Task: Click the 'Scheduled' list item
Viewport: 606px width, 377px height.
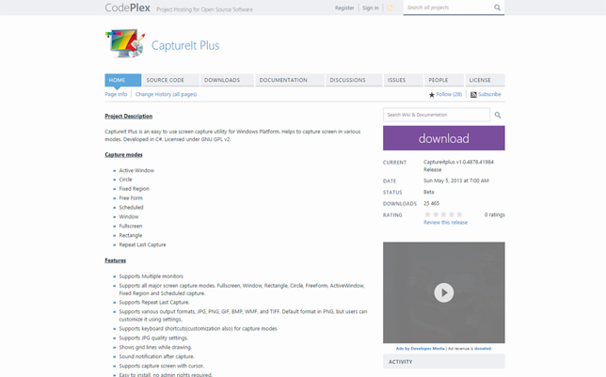Action: point(131,208)
